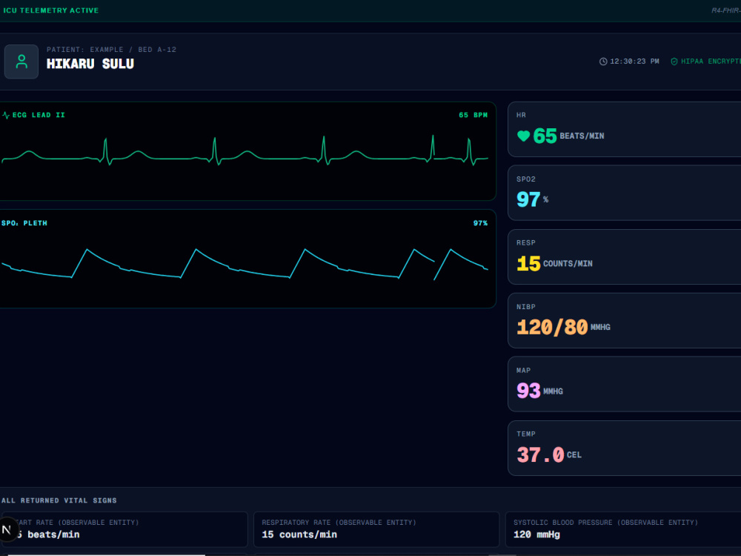Click the clock icon beside 12:30:23 PM

tap(603, 62)
